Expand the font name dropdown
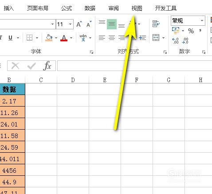212x194 pixels. 52,24
